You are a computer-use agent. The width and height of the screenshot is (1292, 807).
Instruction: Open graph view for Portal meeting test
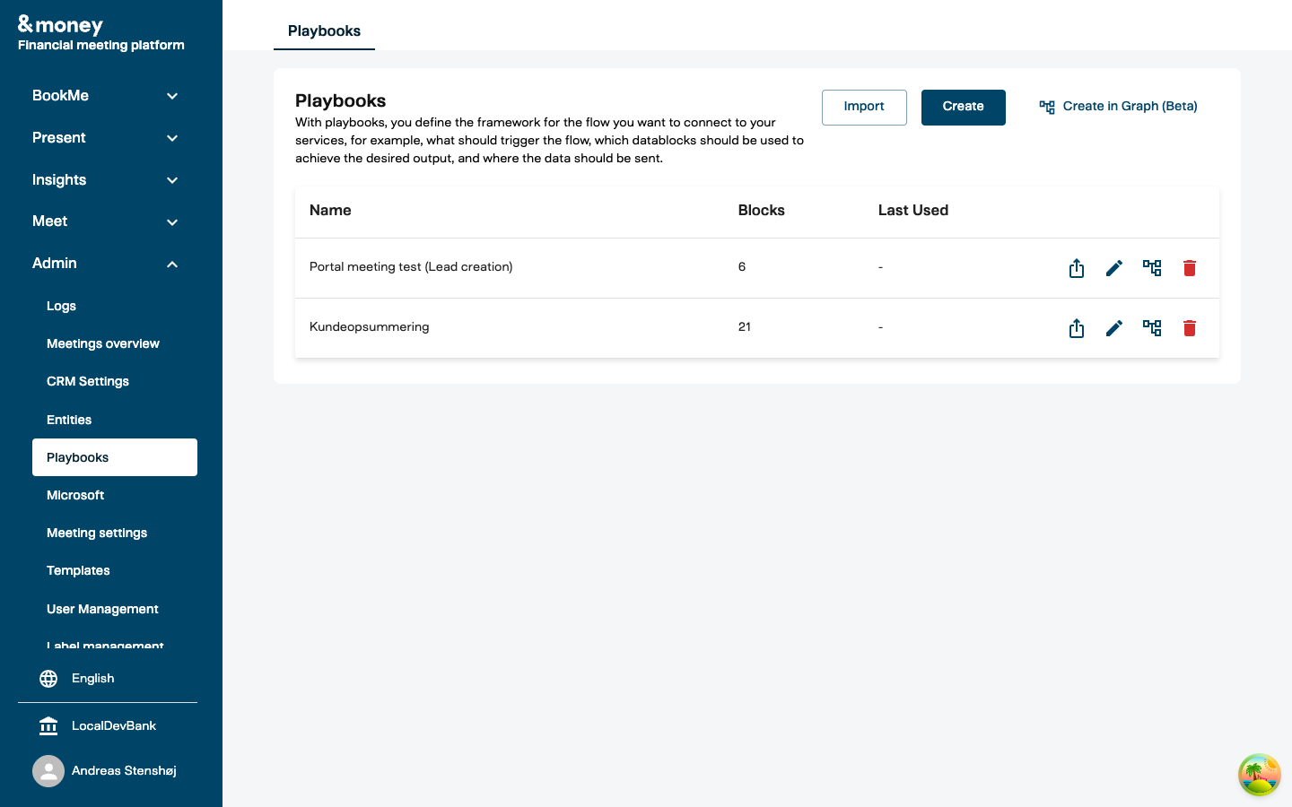click(1152, 268)
